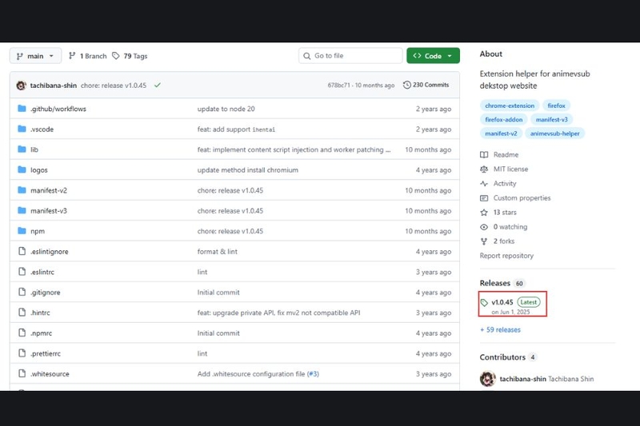Click the lib folder icon
Screen dimensions: 640x426
click(22, 149)
